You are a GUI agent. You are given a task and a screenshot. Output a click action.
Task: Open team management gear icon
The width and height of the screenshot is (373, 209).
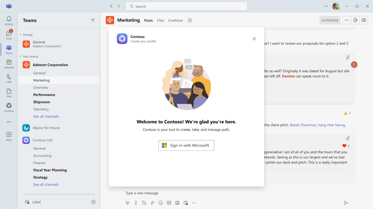93,202
